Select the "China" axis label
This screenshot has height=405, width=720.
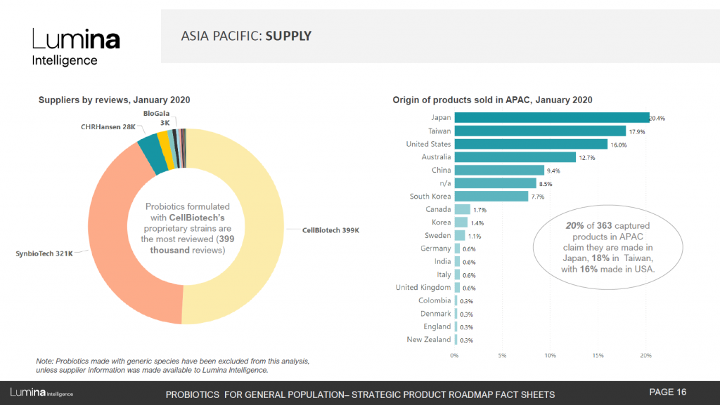[x=442, y=170]
